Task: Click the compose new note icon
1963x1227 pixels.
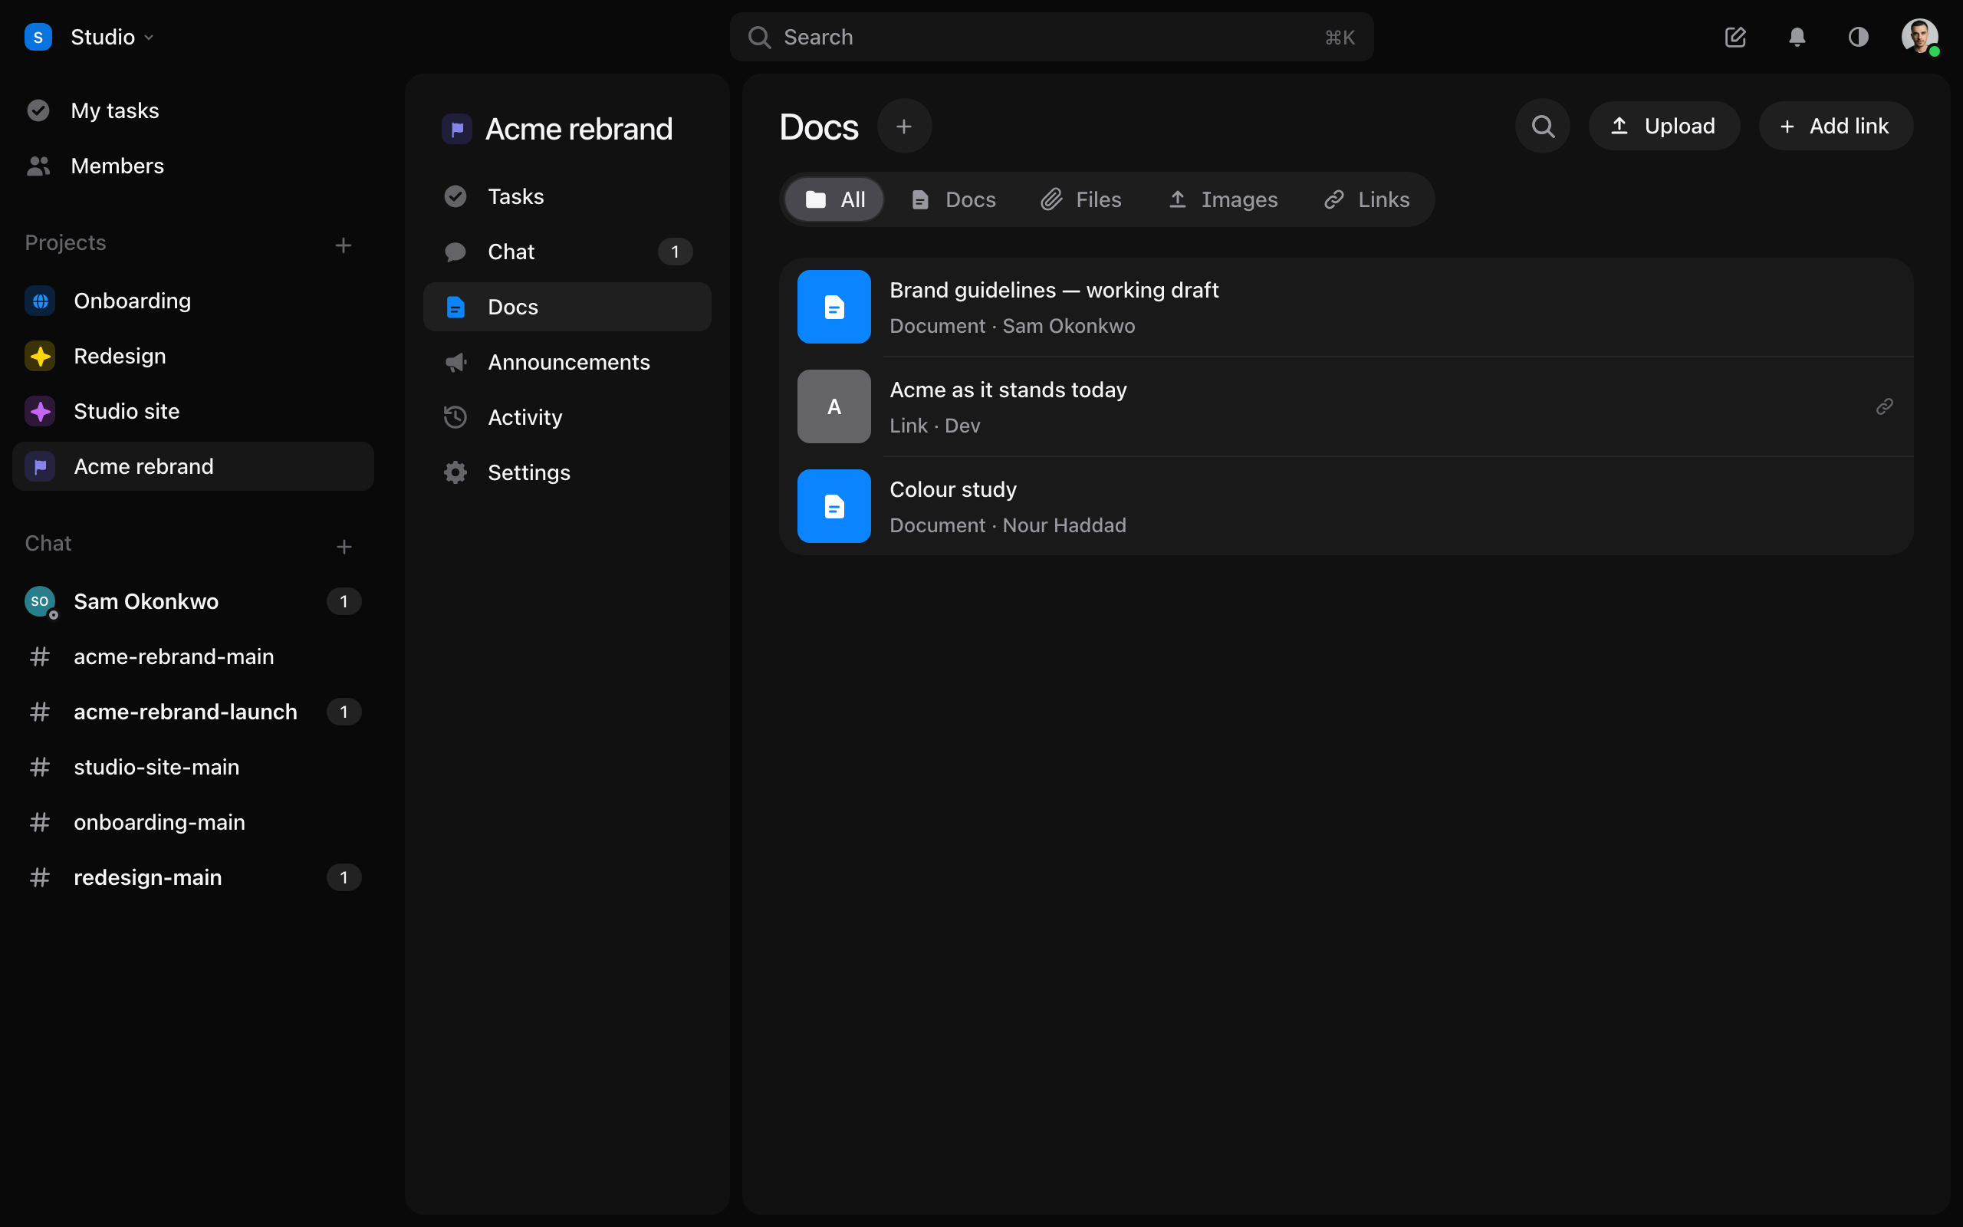Action: coord(1735,38)
